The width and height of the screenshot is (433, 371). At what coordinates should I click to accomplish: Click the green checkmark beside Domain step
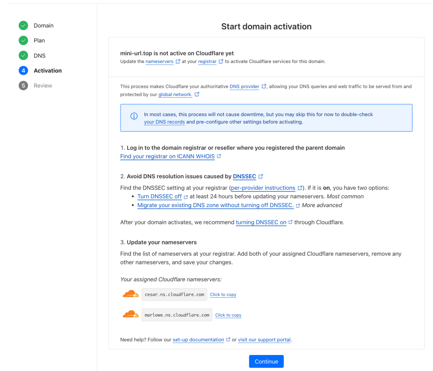(x=24, y=25)
